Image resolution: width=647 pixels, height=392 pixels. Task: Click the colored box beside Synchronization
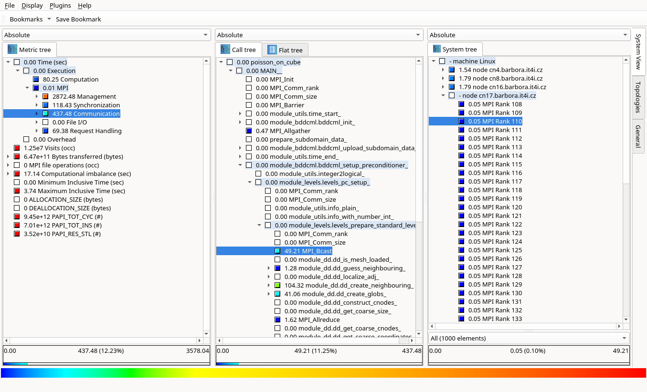(x=45, y=105)
